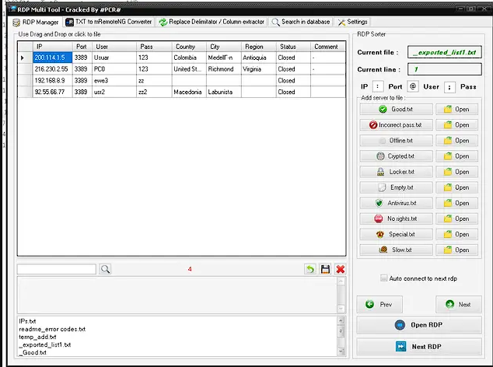Add server to Incorrect pass.txt
The height and width of the screenshot is (367, 493).
pos(396,125)
